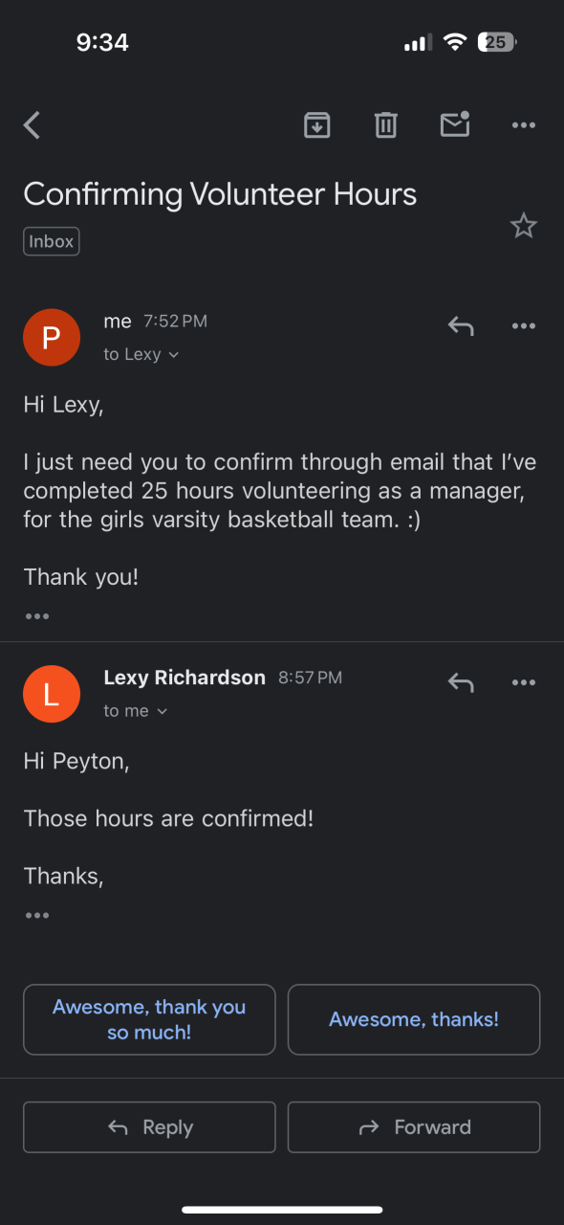Reply to my sent message using arrow
Viewport: 564px width, 1225px height.
click(x=461, y=326)
